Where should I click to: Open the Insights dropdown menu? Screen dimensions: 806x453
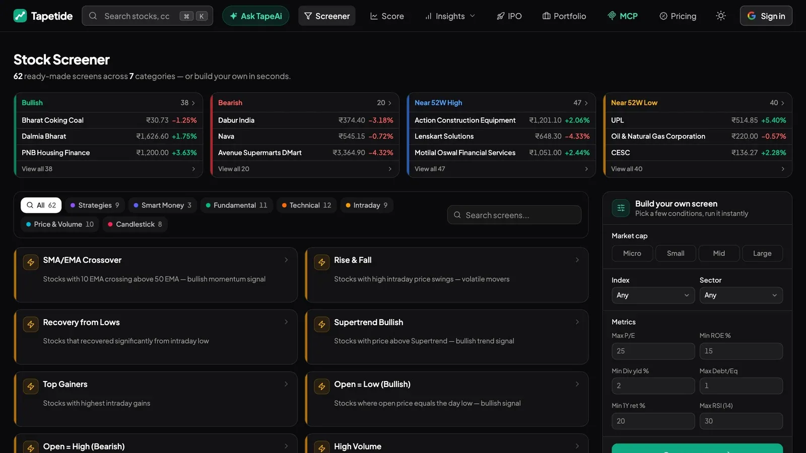tap(450, 16)
